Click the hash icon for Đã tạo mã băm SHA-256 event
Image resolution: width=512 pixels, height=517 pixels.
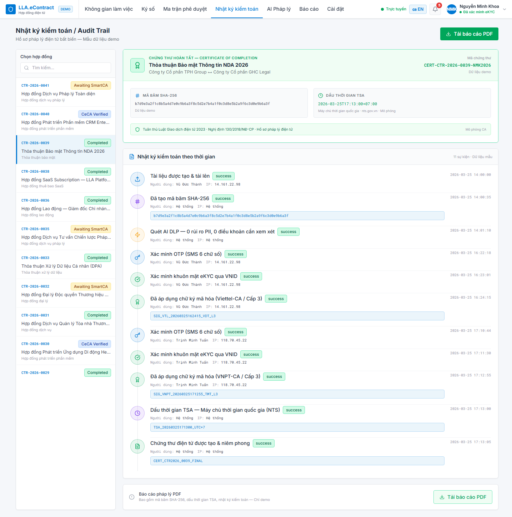[137, 202]
